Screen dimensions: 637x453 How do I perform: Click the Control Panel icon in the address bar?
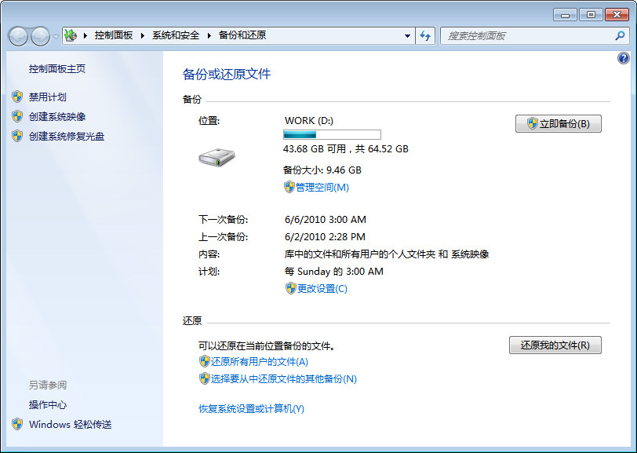[71, 35]
